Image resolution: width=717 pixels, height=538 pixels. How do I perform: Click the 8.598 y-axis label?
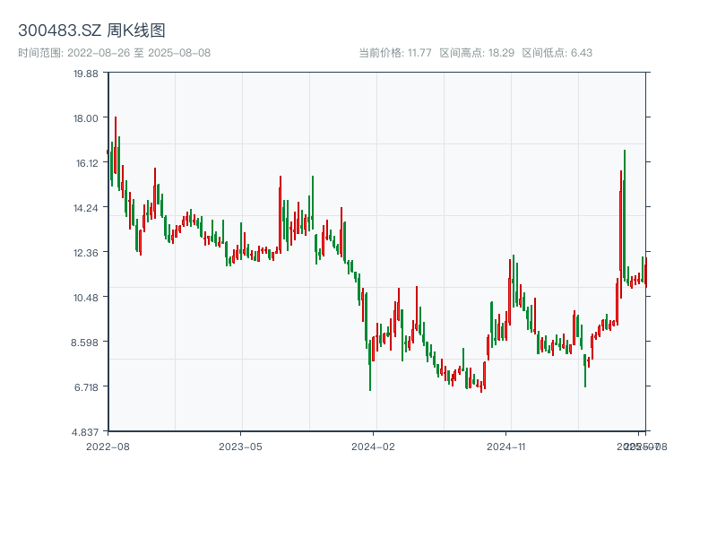coord(86,343)
